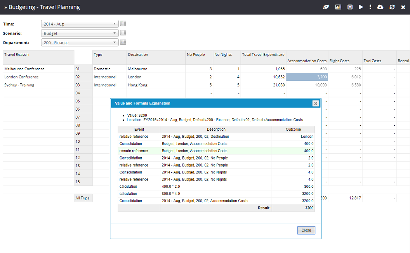Screen dimensions: 410x253
Task: Open the chart view icon in toolbar
Action: (337, 7)
